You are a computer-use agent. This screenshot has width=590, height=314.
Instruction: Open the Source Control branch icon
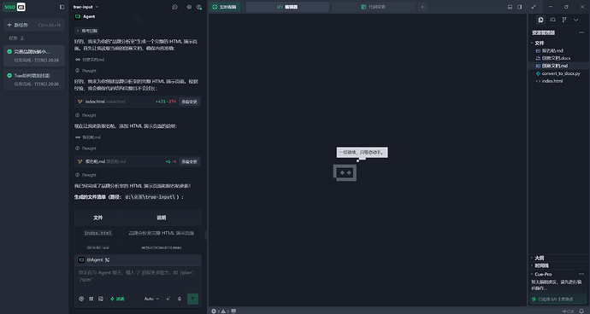(x=564, y=20)
